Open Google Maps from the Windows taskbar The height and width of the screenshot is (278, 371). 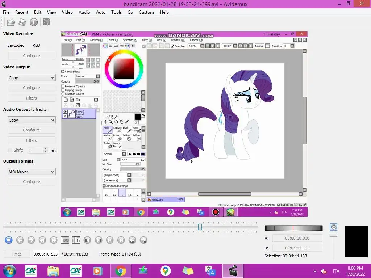point(165,271)
